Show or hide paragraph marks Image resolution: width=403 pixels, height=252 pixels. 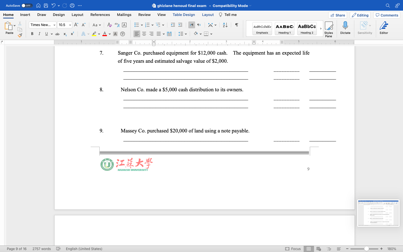[237, 25]
